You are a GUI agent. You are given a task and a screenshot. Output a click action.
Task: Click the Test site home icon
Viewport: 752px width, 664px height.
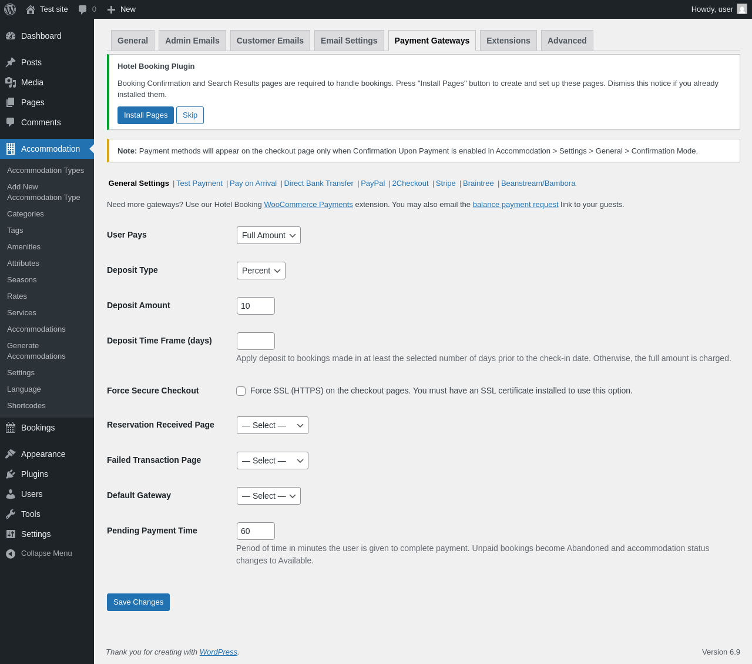[31, 9]
